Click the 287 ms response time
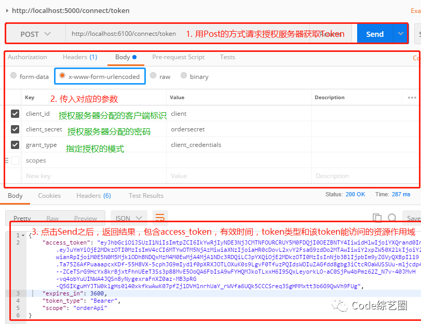The height and width of the screenshot is (324, 421). pyautogui.click(x=401, y=194)
